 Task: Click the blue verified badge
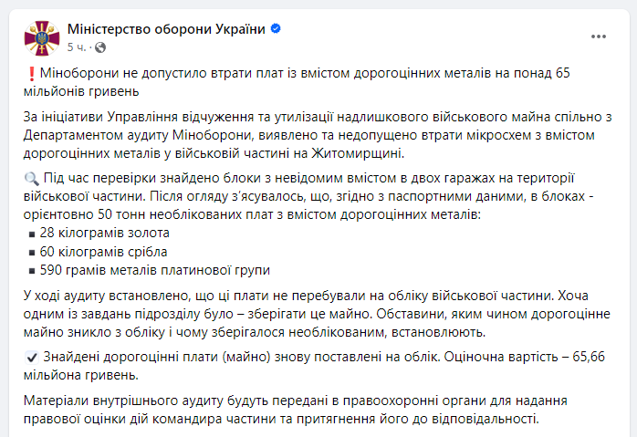click(276, 29)
